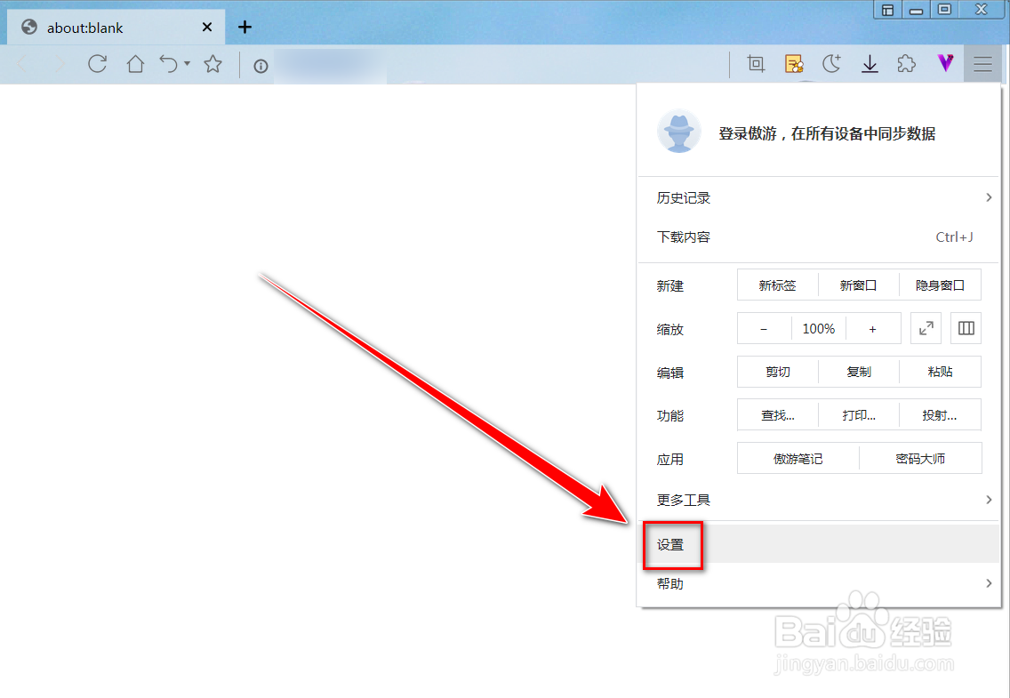This screenshot has width=1010, height=698.
Task: Open the download manager arrow icon
Action: (870, 63)
